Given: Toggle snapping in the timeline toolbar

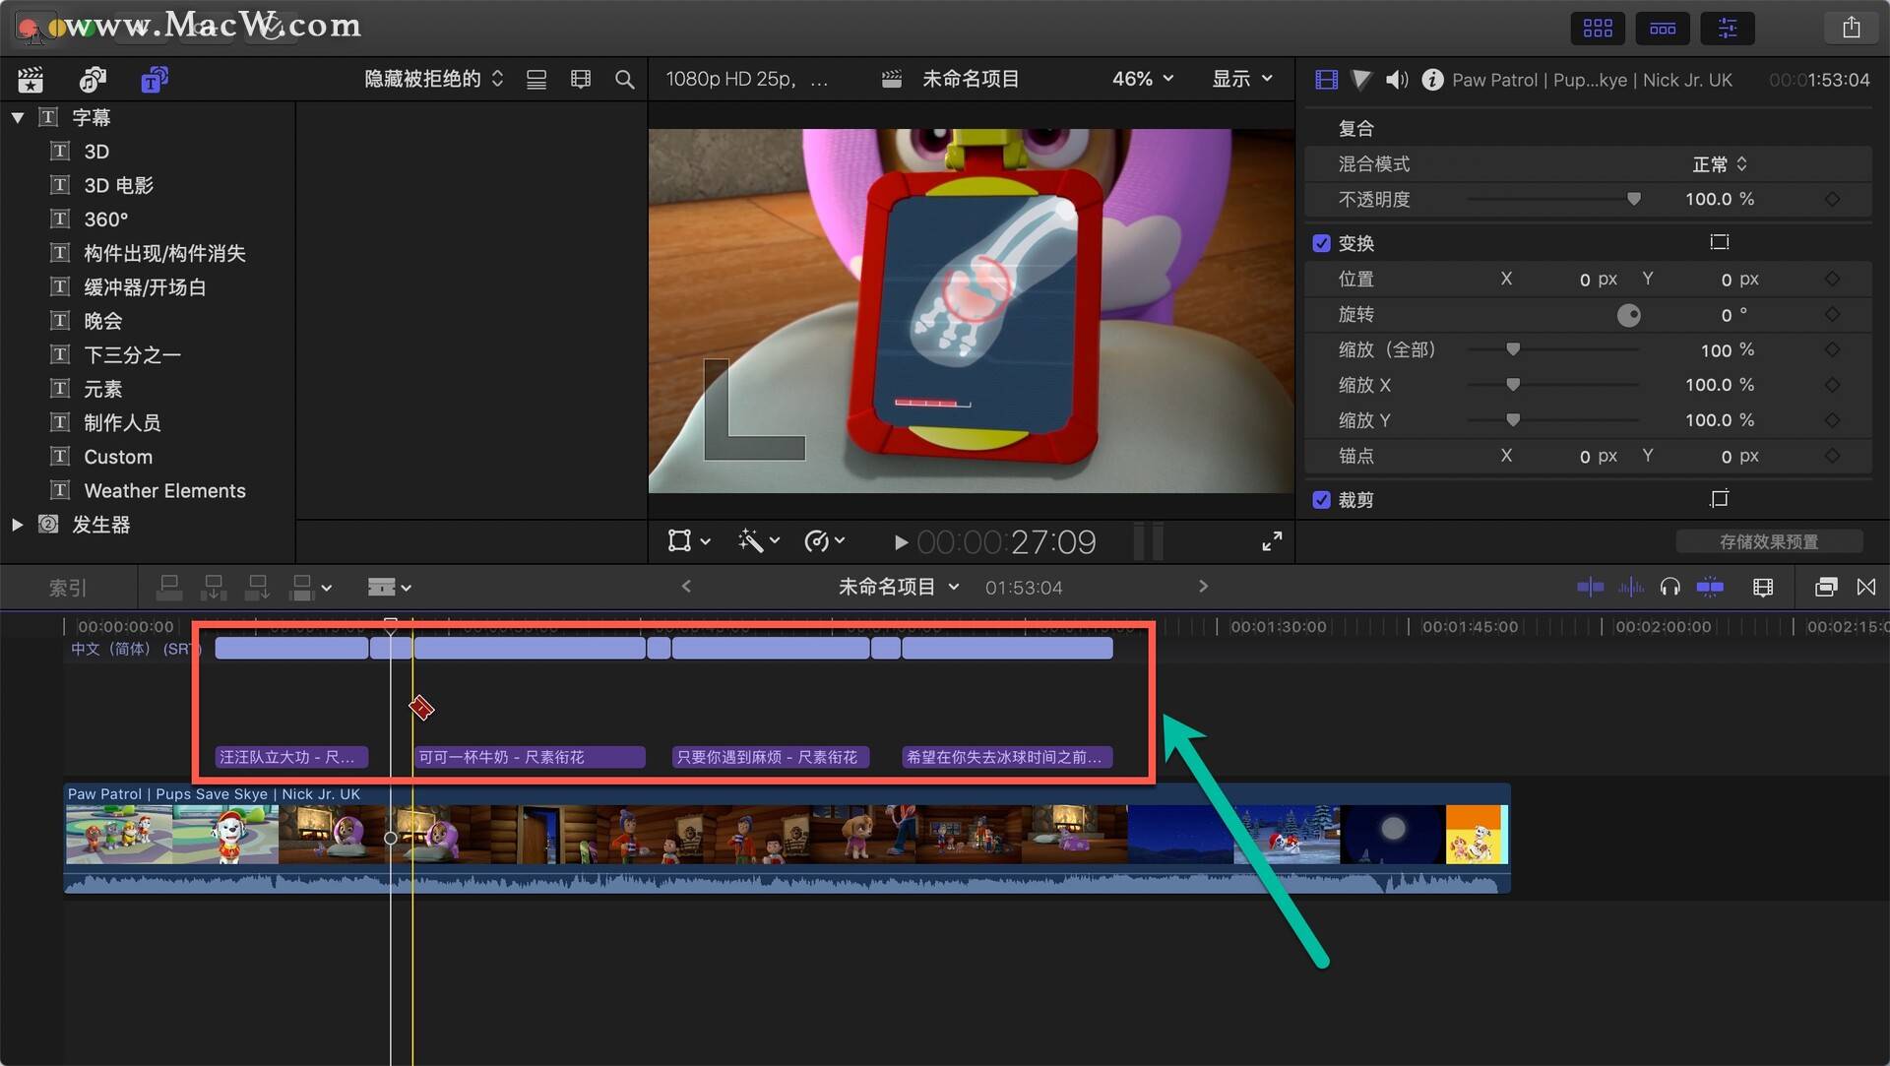Looking at the screenshot, I should (x=1710, y=588).
